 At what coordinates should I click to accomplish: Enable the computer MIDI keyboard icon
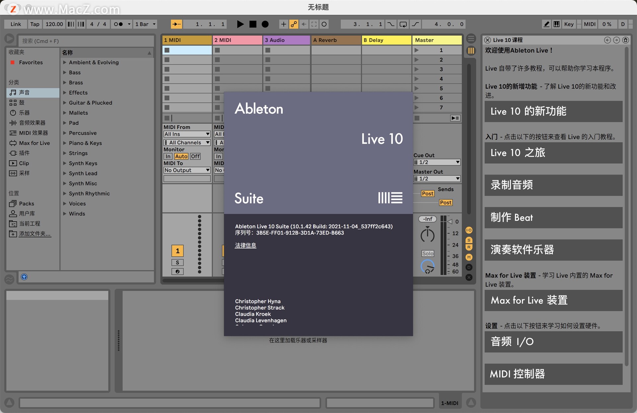(x=556, y=24)
